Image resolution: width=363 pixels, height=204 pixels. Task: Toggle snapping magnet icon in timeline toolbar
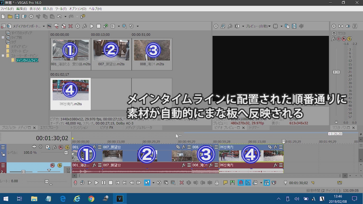(241, 183)
